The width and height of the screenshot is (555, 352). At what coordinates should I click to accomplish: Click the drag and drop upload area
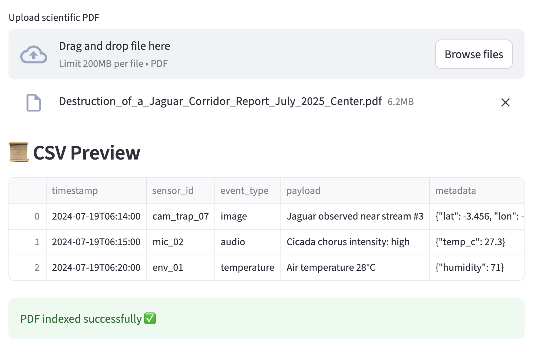pos(257,54)
